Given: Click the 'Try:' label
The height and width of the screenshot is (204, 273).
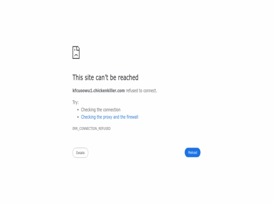Looking at the screenshot, I should (75, 102).
